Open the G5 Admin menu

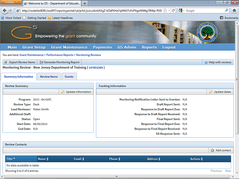point(127,47)
